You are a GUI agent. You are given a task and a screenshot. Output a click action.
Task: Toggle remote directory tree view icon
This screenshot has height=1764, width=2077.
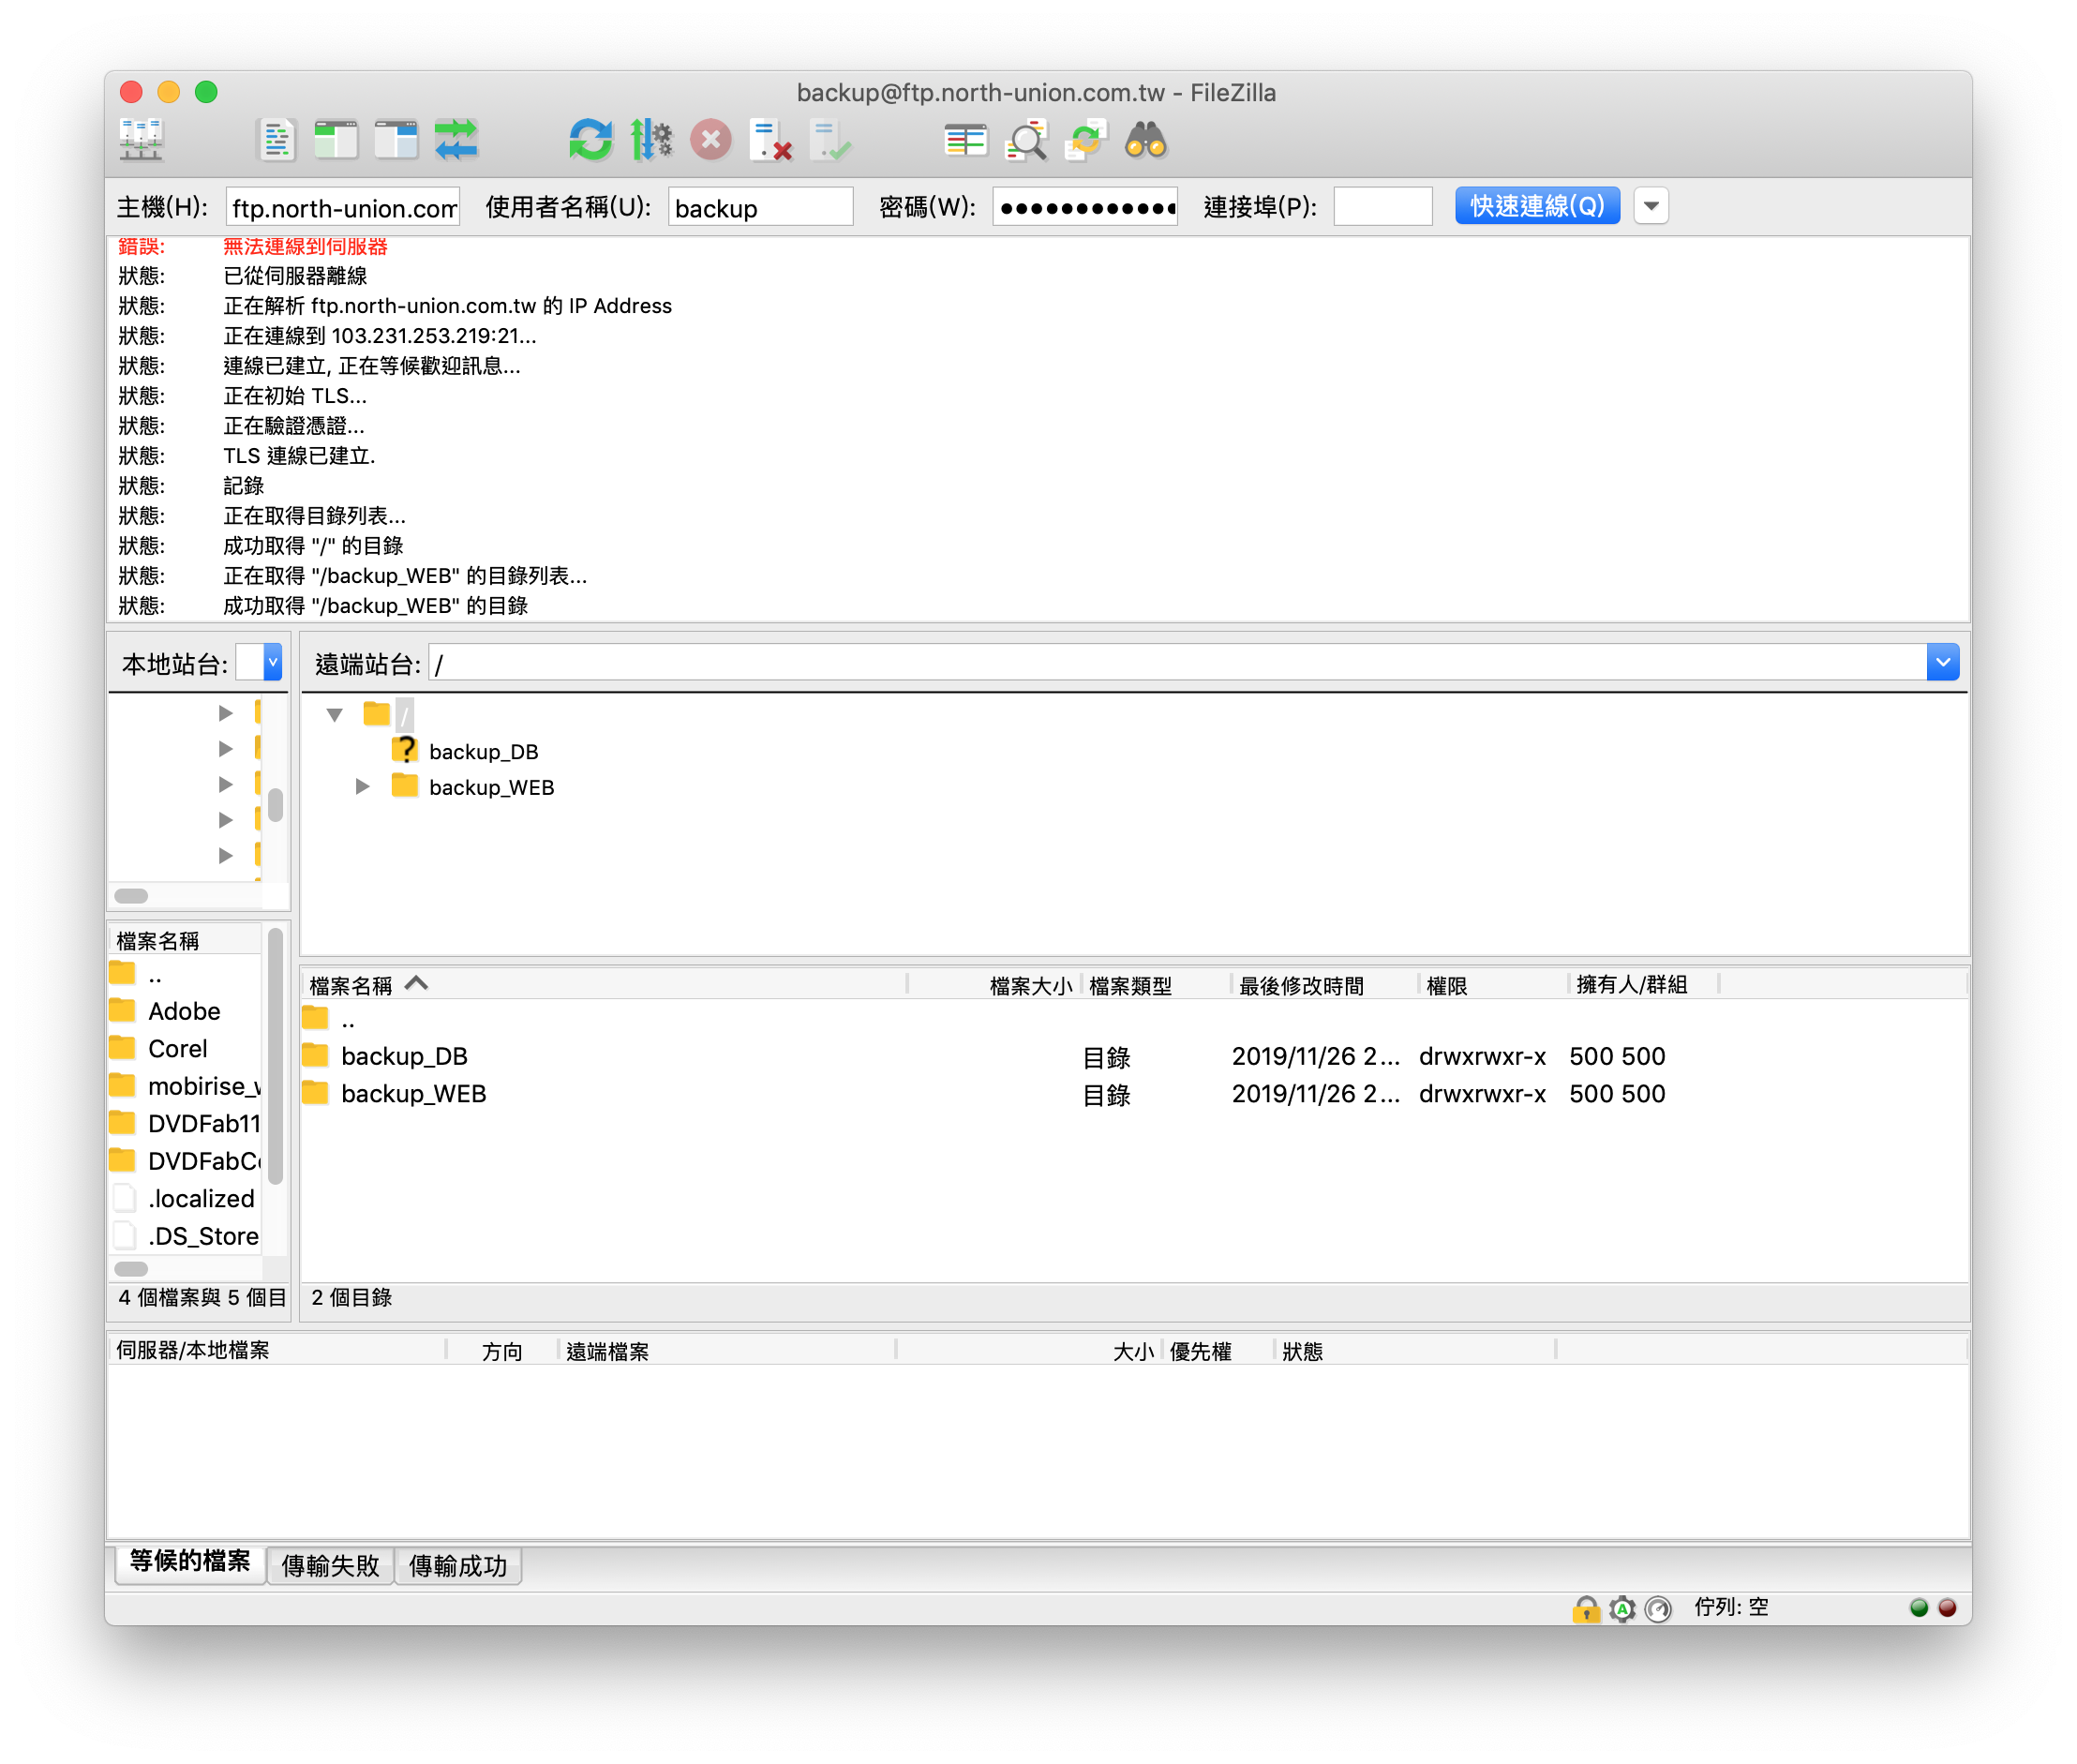click(396, 140)
